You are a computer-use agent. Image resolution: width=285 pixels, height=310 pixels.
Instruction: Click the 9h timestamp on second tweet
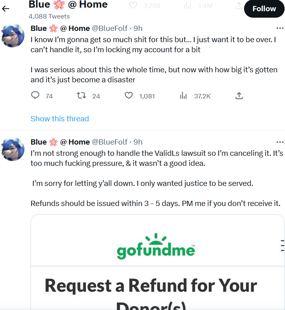(x=138, y=142)
